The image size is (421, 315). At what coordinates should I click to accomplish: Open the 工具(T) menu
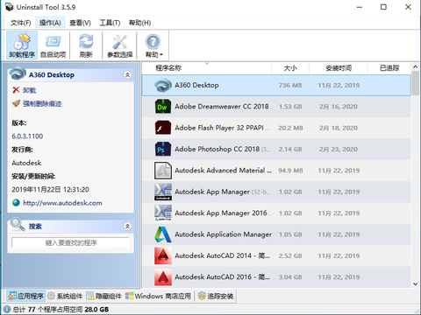pyautogui.click(x=110, y=23)
